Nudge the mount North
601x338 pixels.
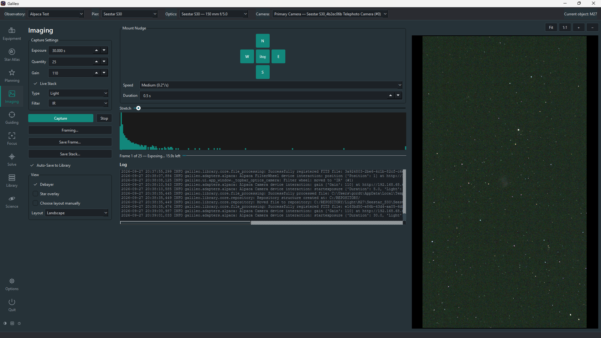263,41
